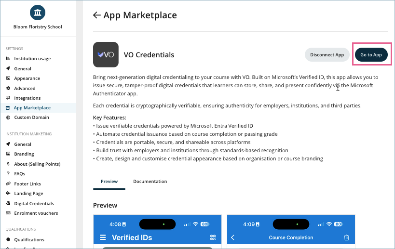Click the Disconnect App button
This screenshot has width=395, height=249.
[x=327, y=54]
